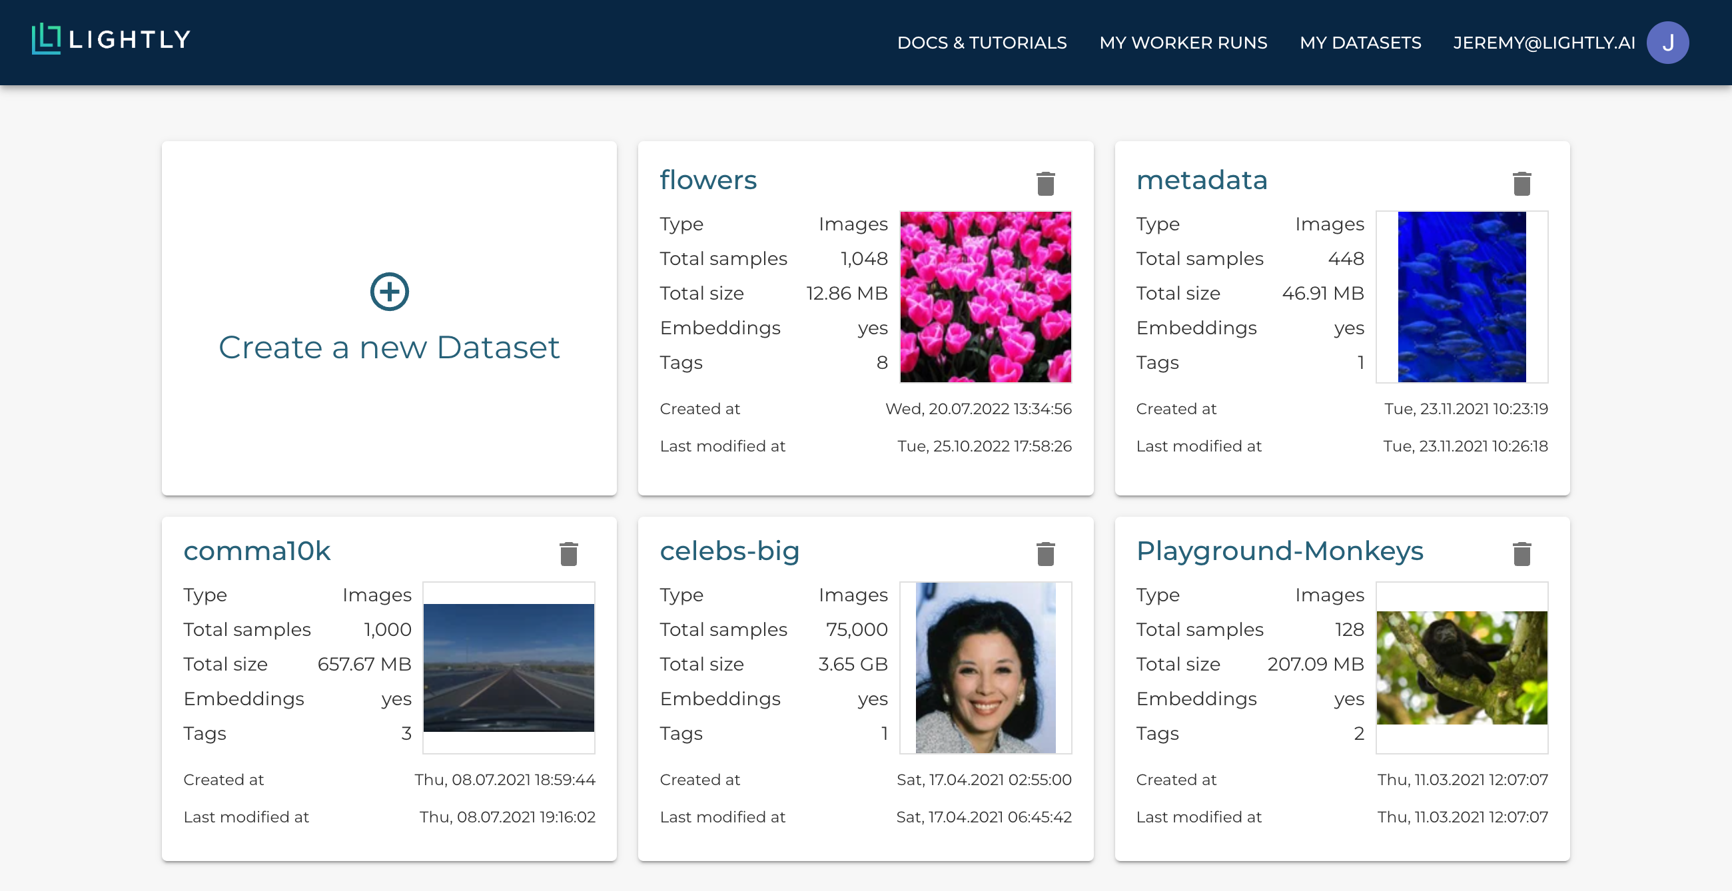Open celebs-big dataset title
This screenshot has height=891, width=1732.
[729, 551]
